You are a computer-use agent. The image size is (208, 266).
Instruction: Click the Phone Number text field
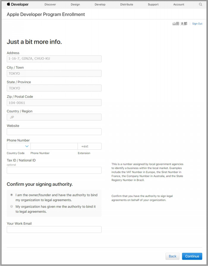[54, 146]
